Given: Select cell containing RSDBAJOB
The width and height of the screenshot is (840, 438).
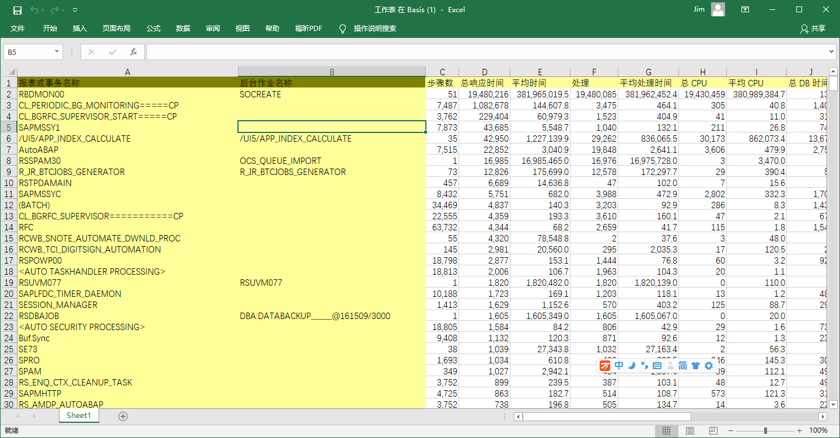Looking at the screenshot, I should tap(127, 316).
